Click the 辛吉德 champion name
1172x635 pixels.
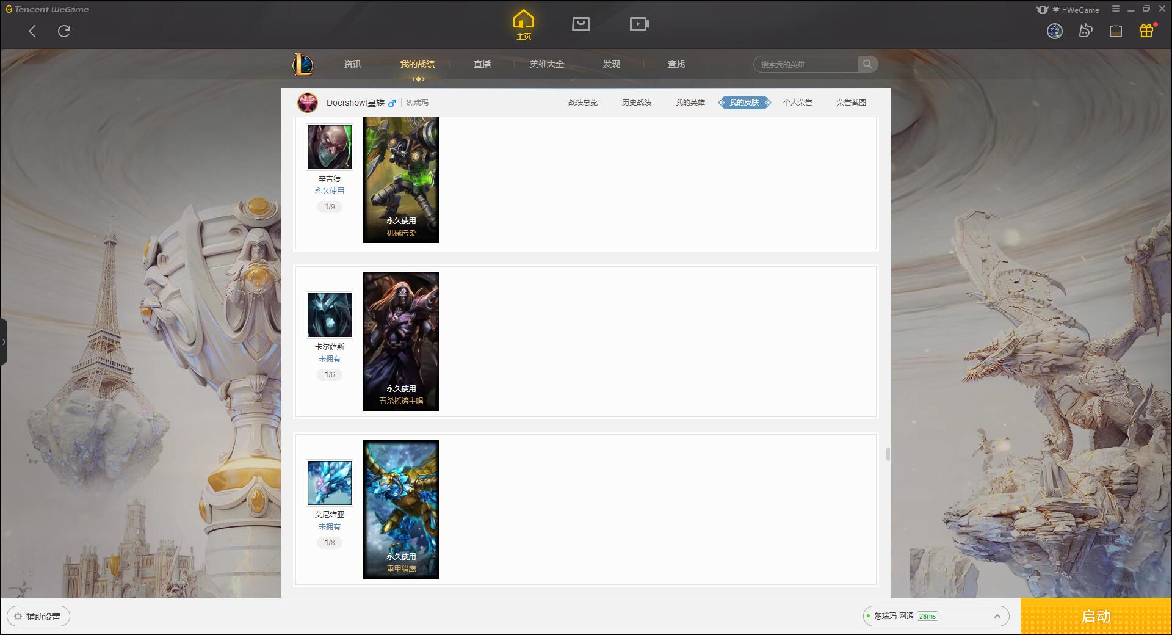330,179
